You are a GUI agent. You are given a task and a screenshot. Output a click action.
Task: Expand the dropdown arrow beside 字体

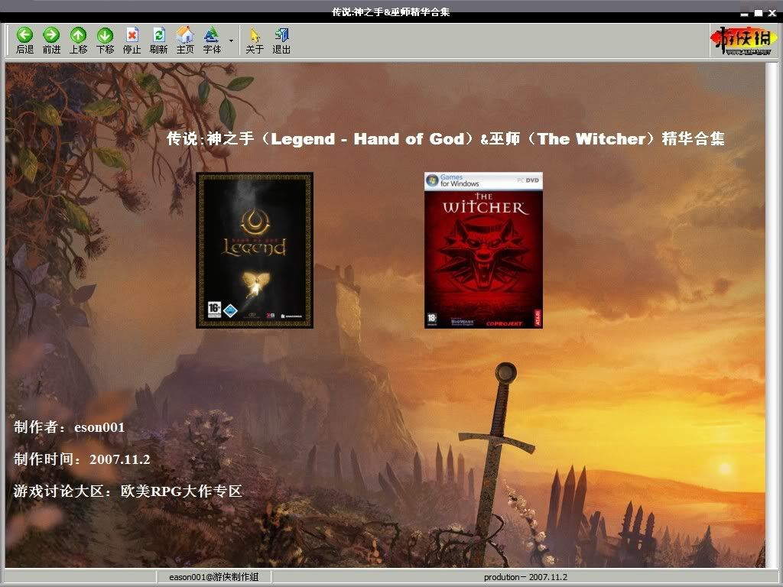coord(231,40)
